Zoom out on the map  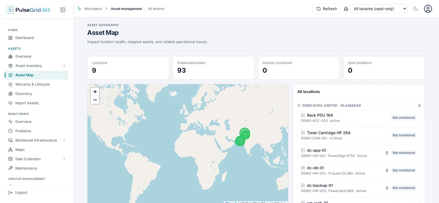tap(95, 100)
